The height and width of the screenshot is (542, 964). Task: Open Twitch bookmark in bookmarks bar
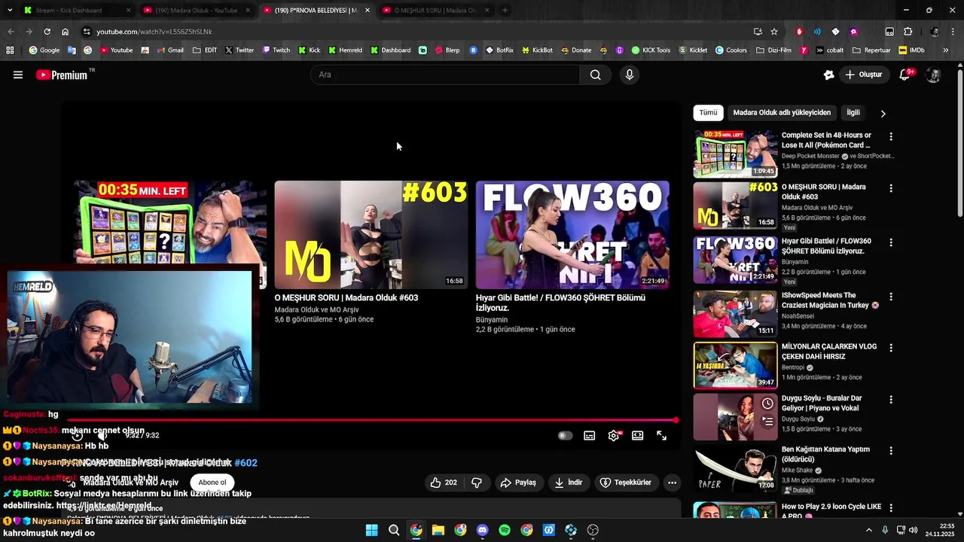click(x=276, y=50)
